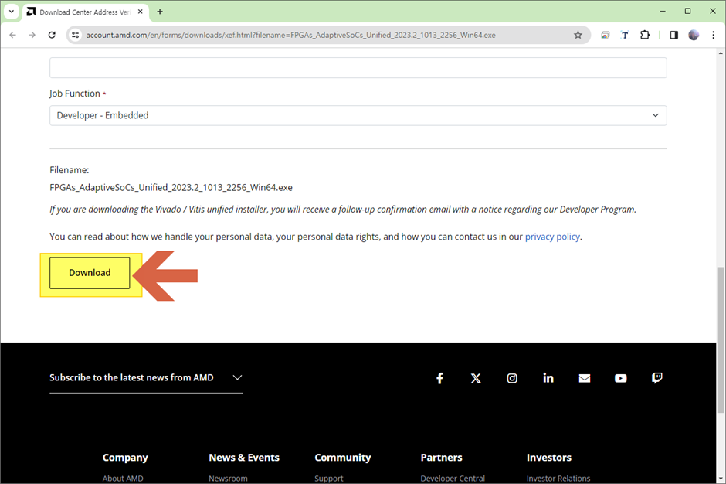Image resolution: width=726 pixels, height=484 pixels.
Task: Open AMD's Twitch icon
Action: (x=657, y=378)
